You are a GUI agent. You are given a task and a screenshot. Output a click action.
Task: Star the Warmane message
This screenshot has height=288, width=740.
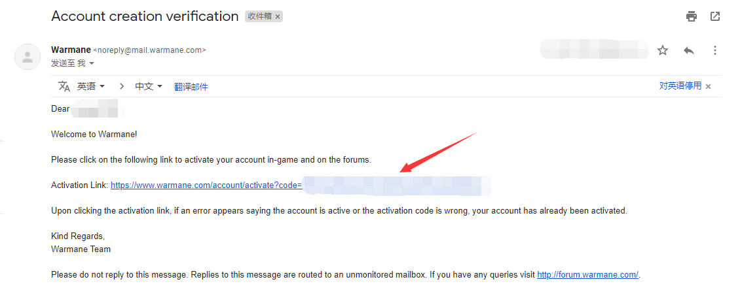[663, 50]
